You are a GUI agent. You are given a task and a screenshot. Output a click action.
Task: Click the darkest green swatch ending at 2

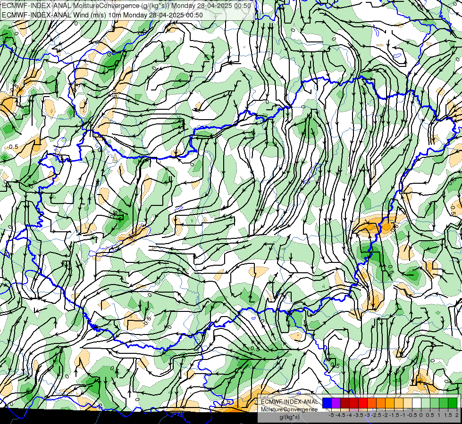click(x=453, y=403)
